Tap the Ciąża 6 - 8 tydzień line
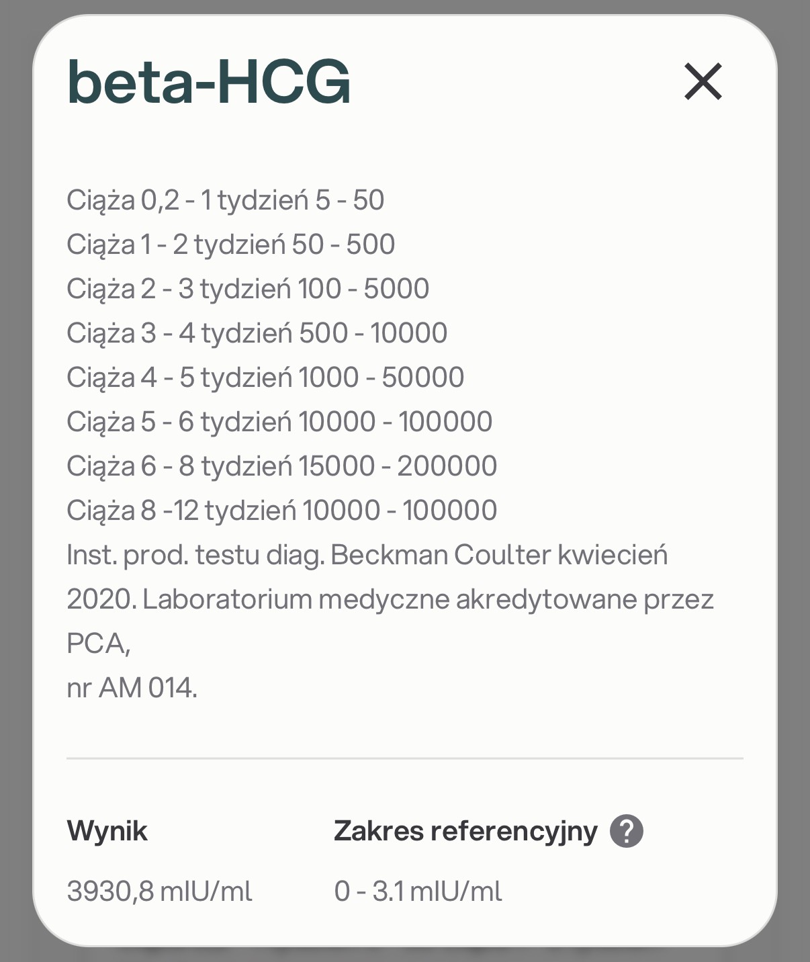Screen dimensions: 810x962 (281, 466)
